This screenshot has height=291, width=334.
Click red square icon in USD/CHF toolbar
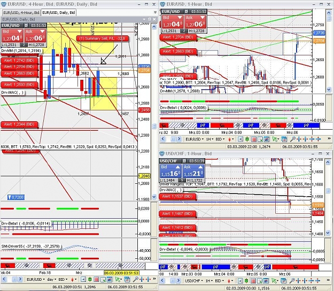click(x=253, y=281)
